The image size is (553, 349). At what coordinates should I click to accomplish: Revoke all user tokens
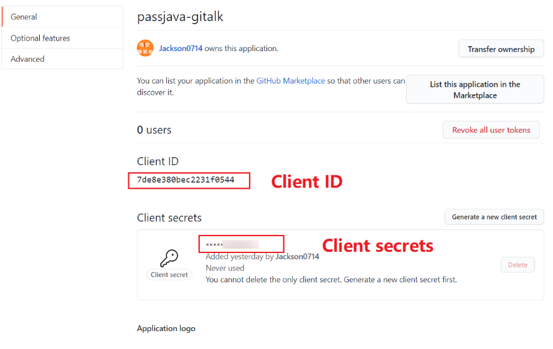[491, 130]
